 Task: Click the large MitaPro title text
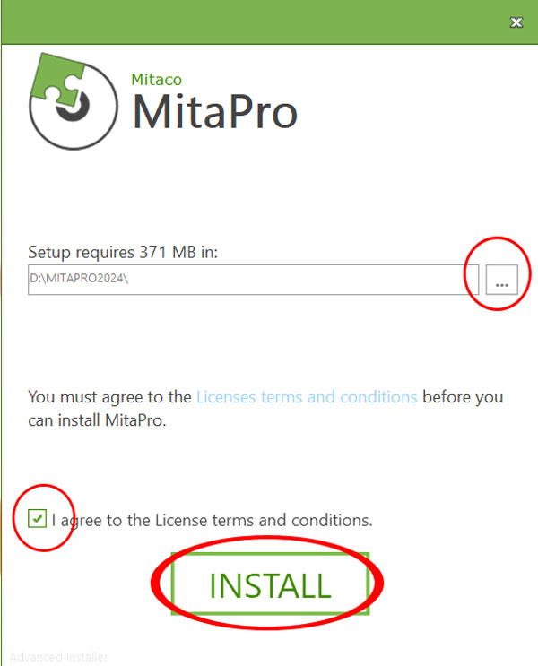[214, 112]
